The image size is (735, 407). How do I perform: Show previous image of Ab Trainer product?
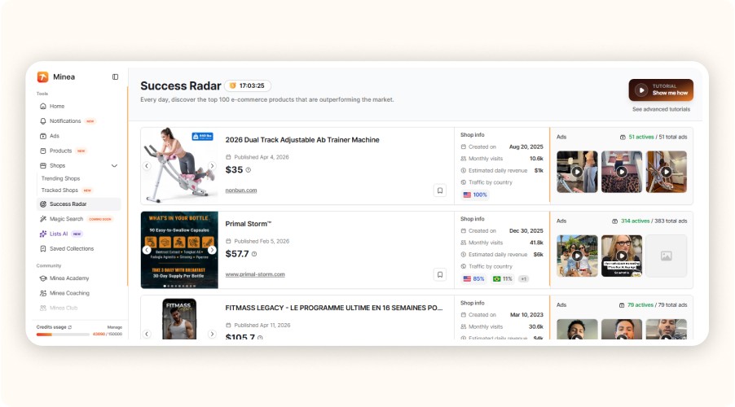pyautogui.click(x=147, y=166)
